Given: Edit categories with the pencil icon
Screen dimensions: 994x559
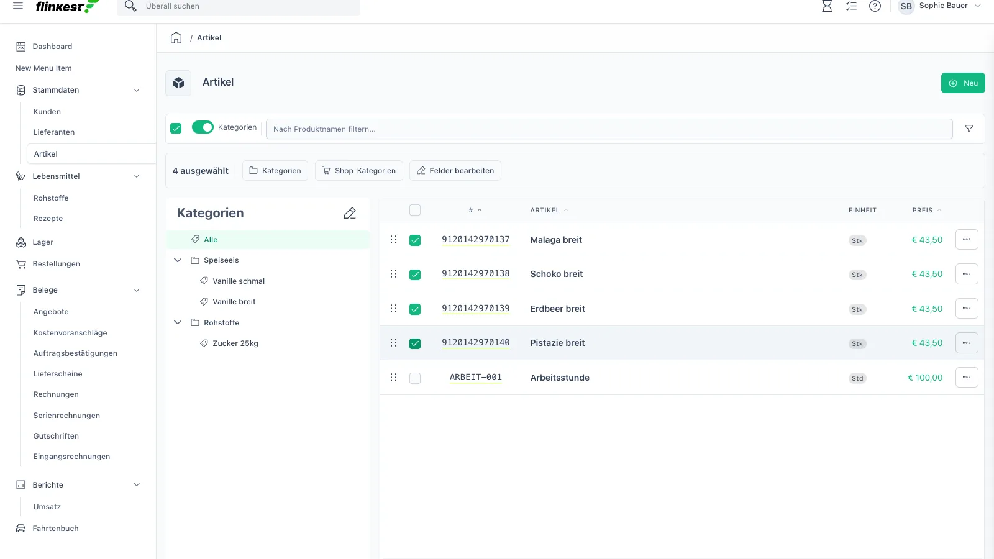Looking at the screenshot, I should [350, 213].
